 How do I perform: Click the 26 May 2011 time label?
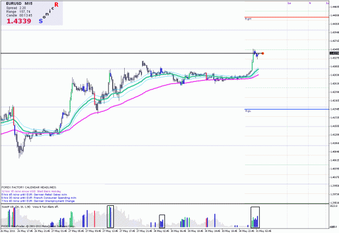pos(8,231)
